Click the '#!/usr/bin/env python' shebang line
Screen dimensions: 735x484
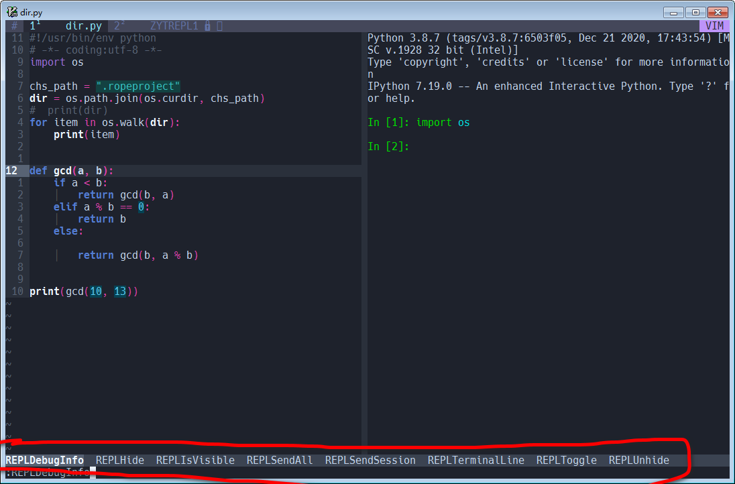click(x=93, y=38)
